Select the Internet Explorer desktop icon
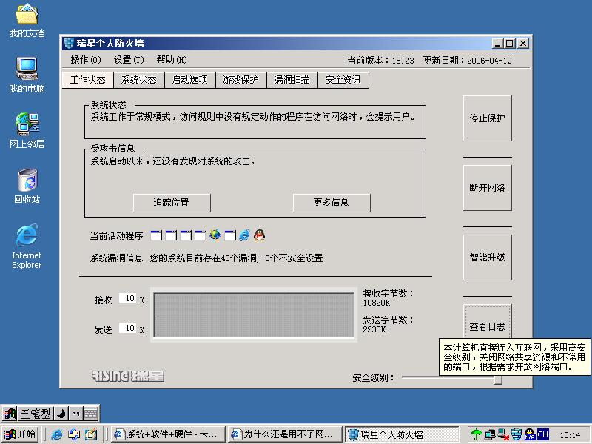 [x=27, y=246]
